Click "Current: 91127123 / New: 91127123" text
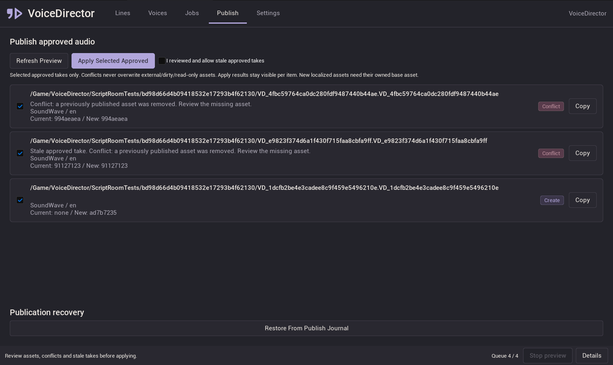The height and width of the screenshot is (365, 613). point(79,166)
